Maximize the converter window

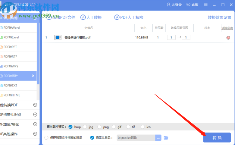click(223, 5)
